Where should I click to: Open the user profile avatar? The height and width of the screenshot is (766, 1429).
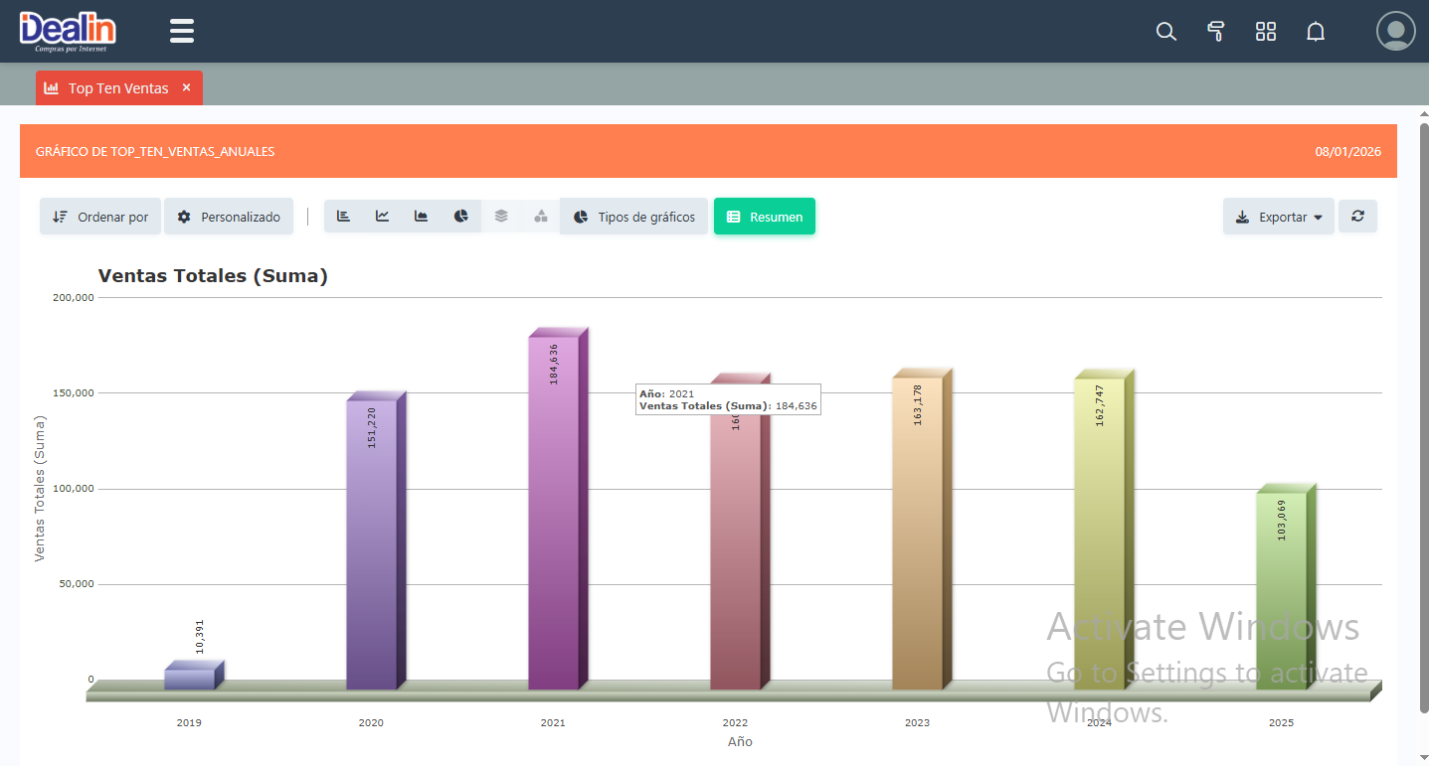1395,32
